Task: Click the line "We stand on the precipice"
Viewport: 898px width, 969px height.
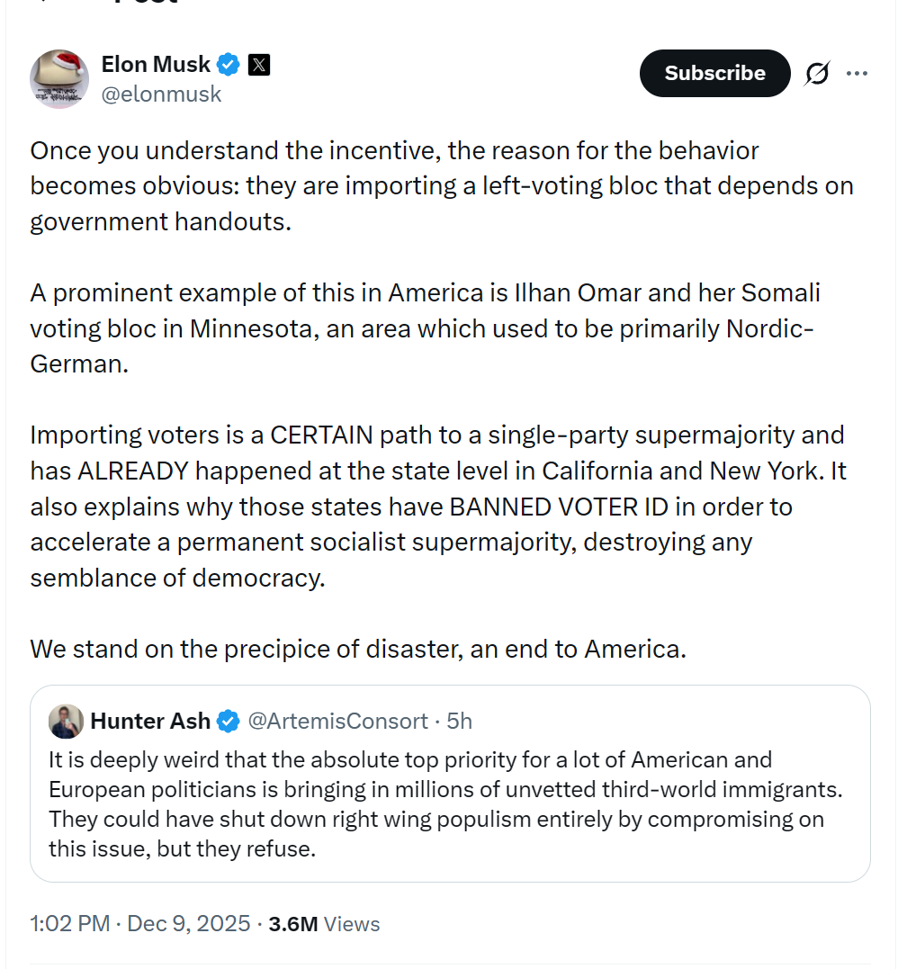Action: pyautogui.click(x=358, y=649)
